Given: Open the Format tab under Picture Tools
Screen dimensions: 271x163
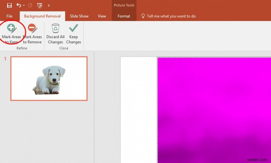Looking at the screenshot, I should coord(124,16).
